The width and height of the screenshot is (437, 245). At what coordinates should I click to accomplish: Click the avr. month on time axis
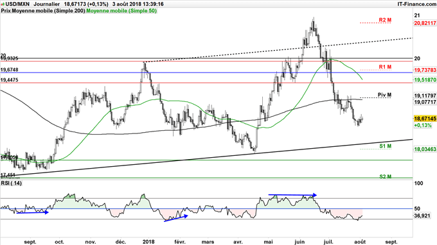pos(238,242)
